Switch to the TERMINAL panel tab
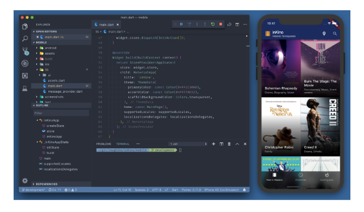 coord(122,144)
